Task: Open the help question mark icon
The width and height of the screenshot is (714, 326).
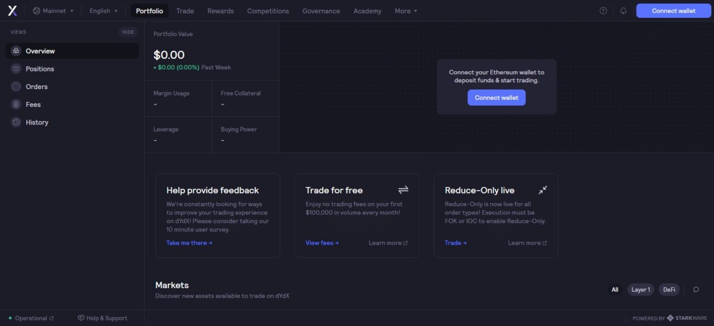Action: pyautogui.click(x=603, y=11)
